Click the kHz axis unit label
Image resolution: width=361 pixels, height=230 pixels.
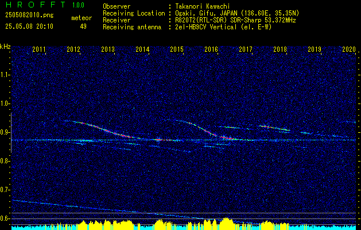5,47
